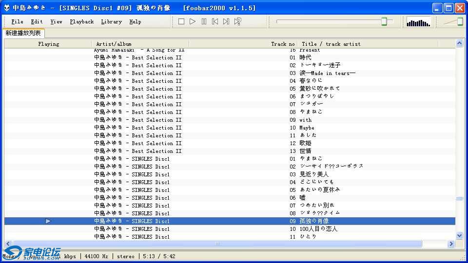
Task: Click the random playback icon
Action: [x=238, y=21]
